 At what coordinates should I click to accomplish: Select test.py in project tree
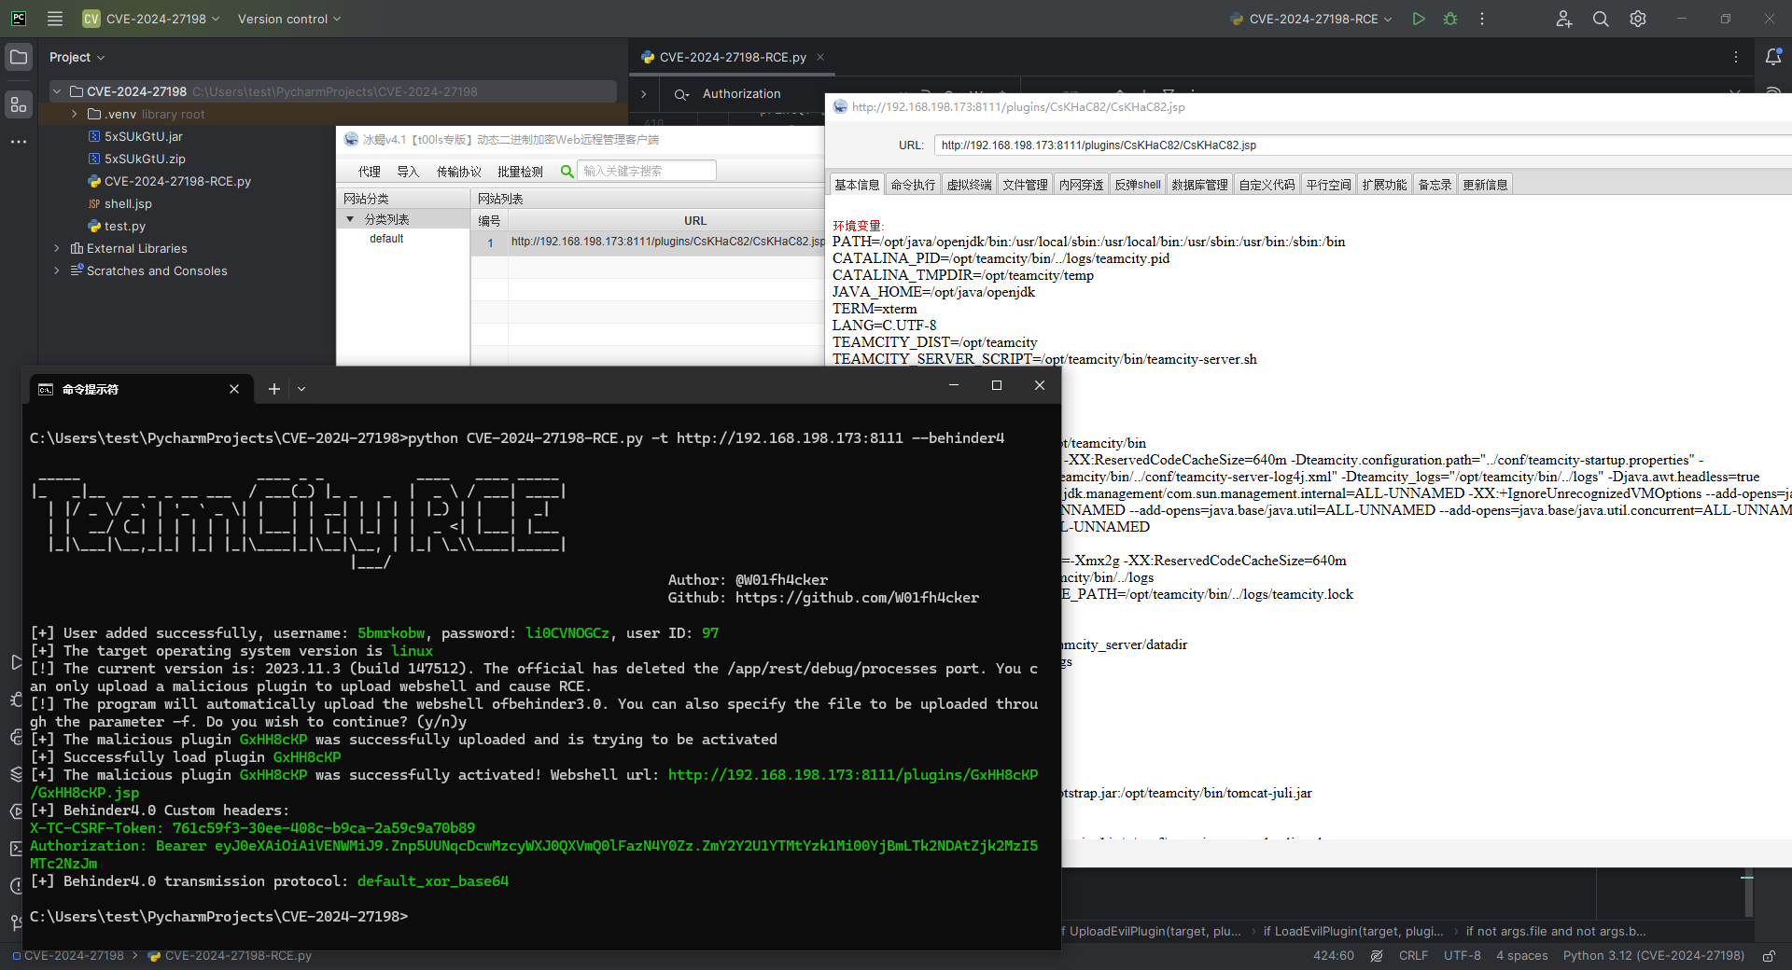click(125, 226)
